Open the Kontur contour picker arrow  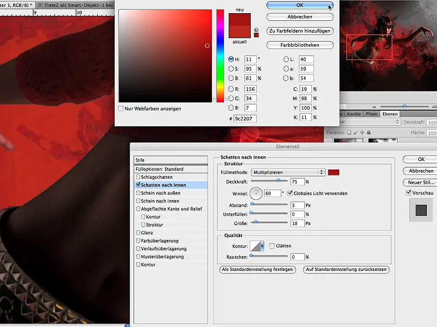[x=262, y=246]
